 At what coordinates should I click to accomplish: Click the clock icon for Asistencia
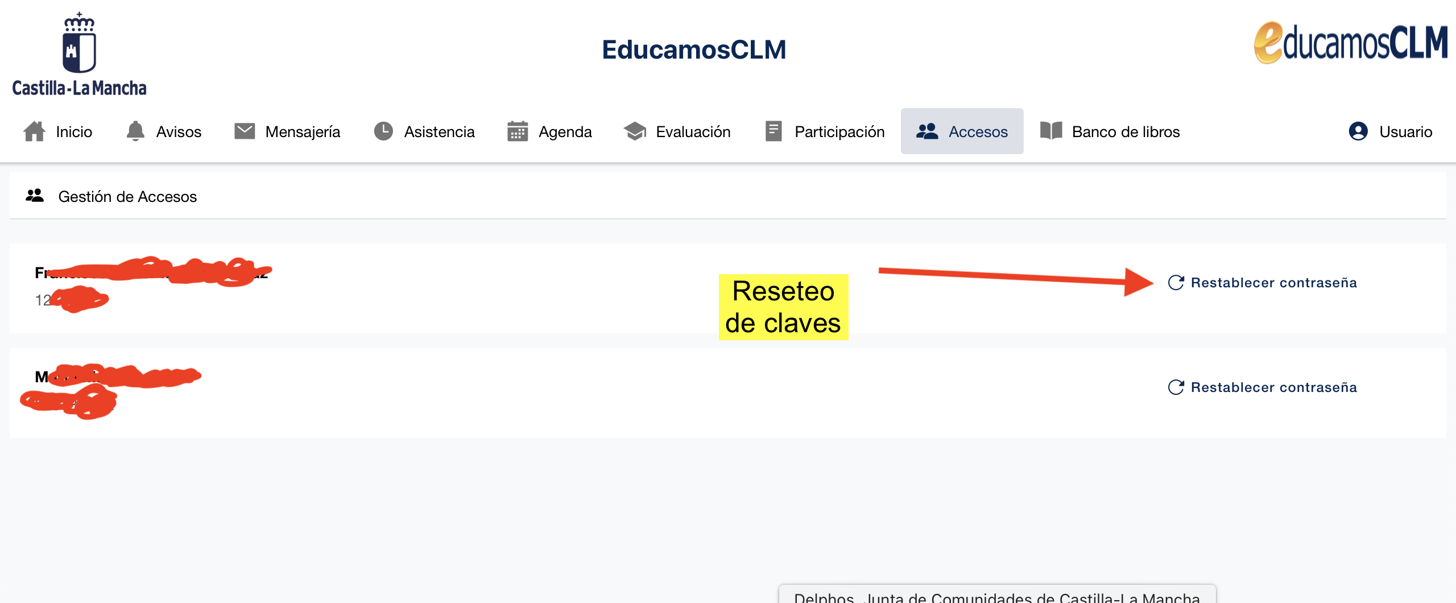click(x=383, y=131)
